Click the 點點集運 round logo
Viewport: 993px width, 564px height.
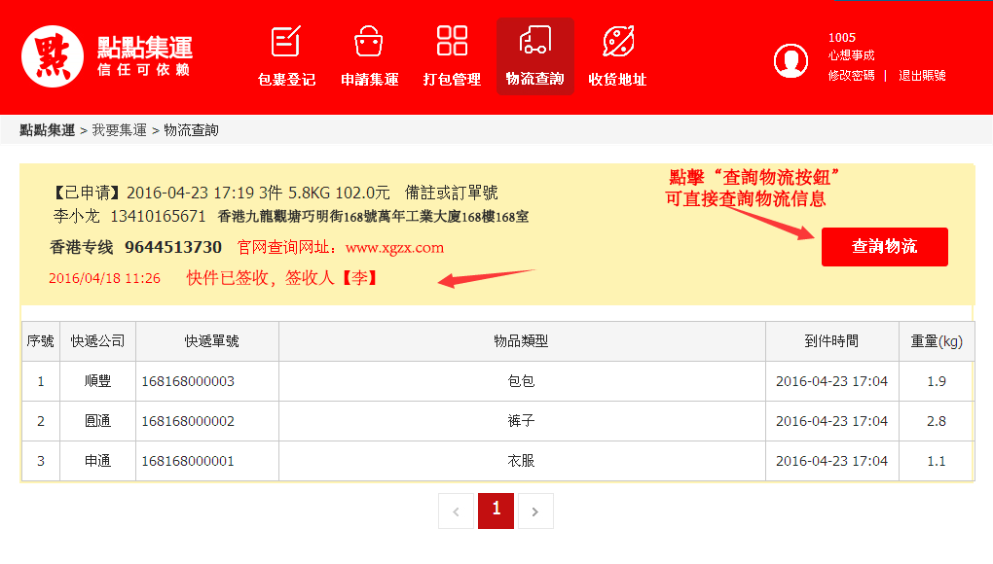tap(53, 56)
